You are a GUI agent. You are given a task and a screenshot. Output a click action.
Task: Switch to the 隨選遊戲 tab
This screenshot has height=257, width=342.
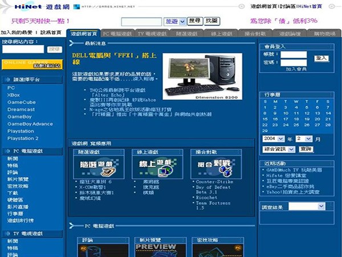(x=186, y=34)
